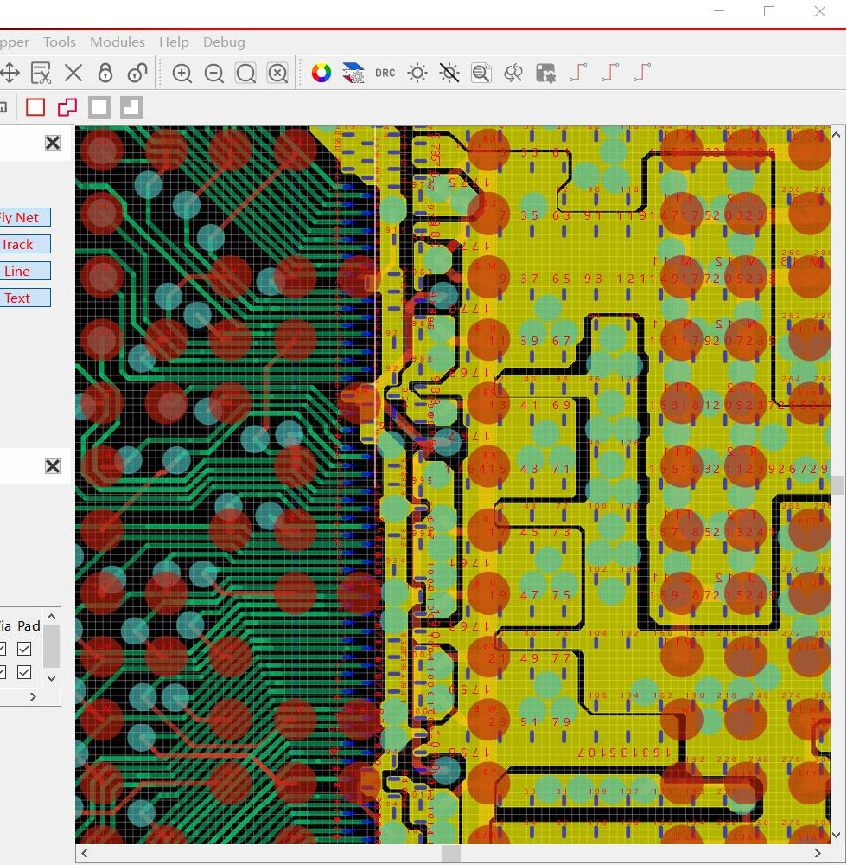Image resolution: width=847 pixels, height=865 pixels.
Task: Open the color wheel settings
Action: [x=322, y=73]
